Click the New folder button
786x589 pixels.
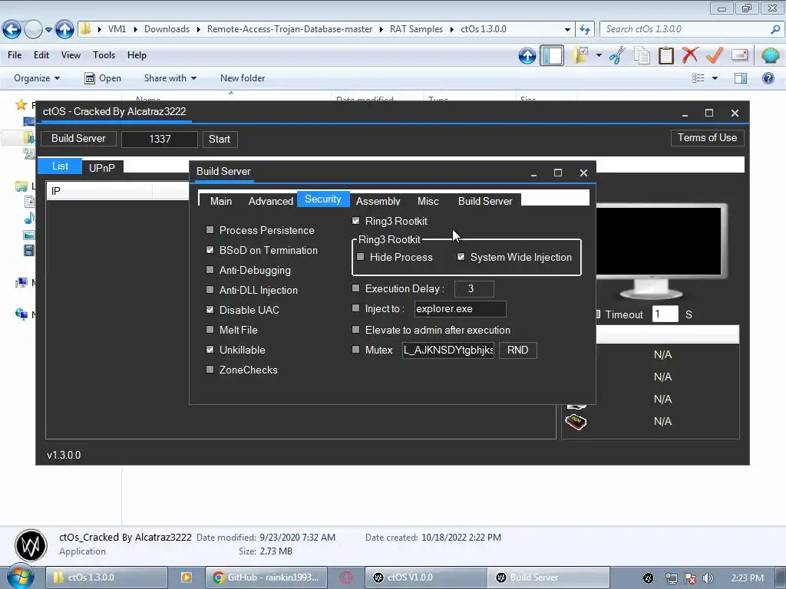pos(243,78)
